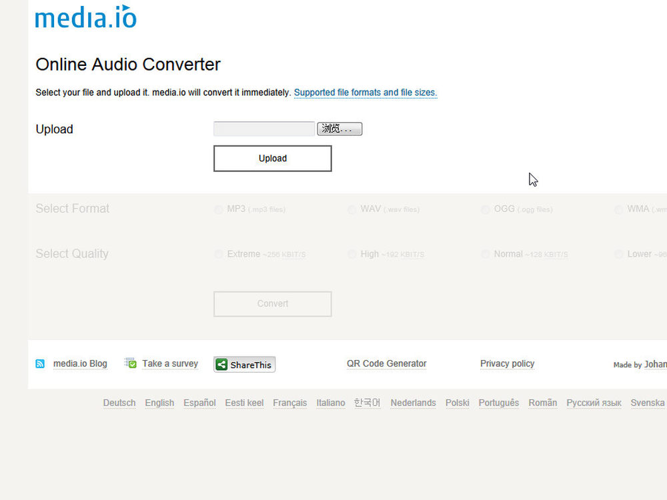Click the RSS feed icon
667x500 pixels.
click(40, 363)
